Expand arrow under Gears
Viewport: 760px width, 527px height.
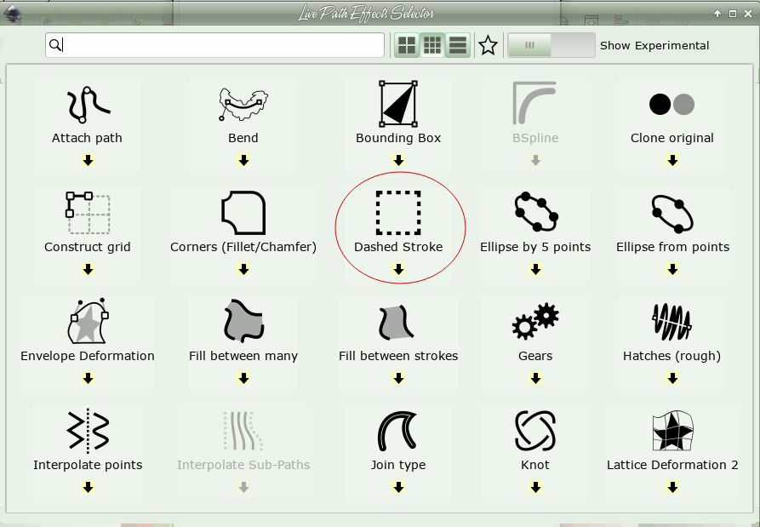[x=535, y=378]
